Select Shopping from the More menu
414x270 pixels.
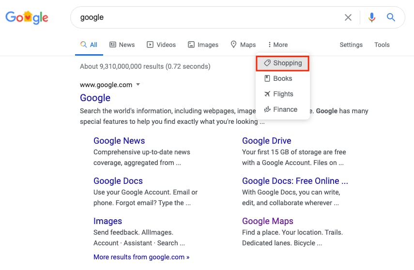282,63
